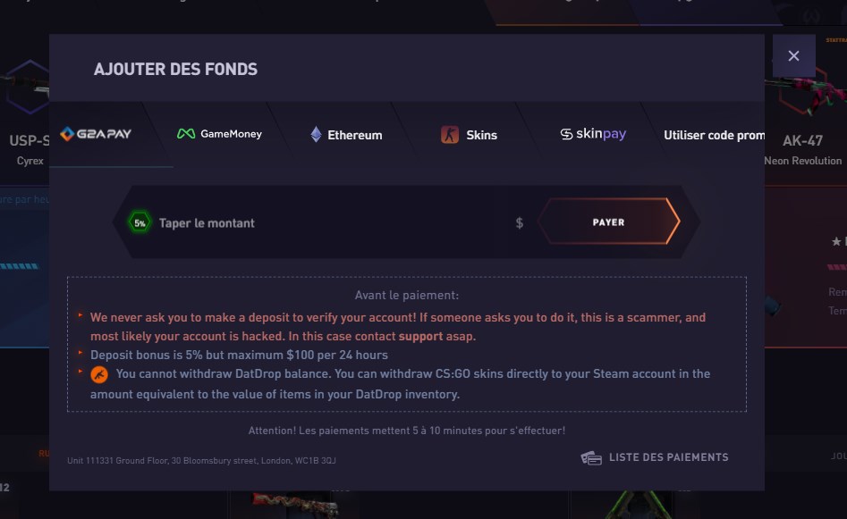Select the Ethereum payment tab
Screen dimensions: 847x519
point(346,135)
